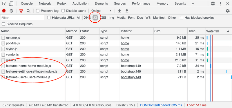
Task: Open DevTools settings gear in top bar
Action: pos(213,3)
